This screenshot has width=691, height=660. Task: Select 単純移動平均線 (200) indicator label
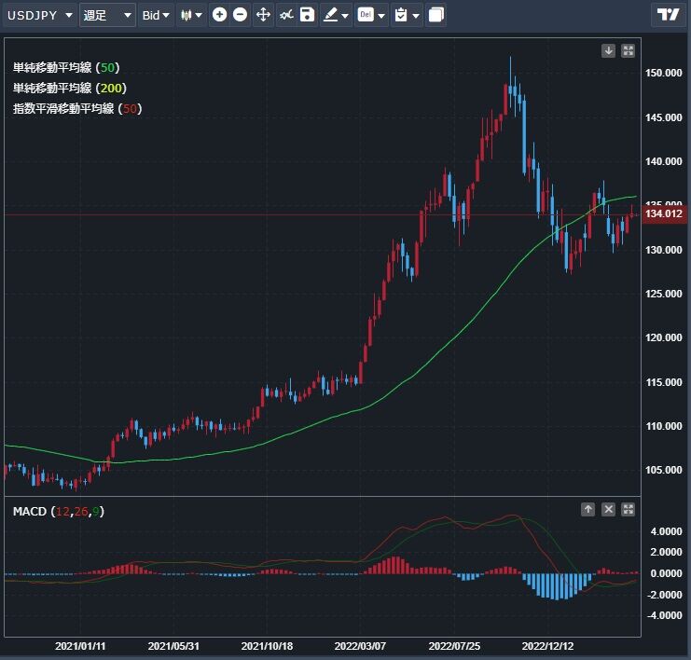coord(70,89)
